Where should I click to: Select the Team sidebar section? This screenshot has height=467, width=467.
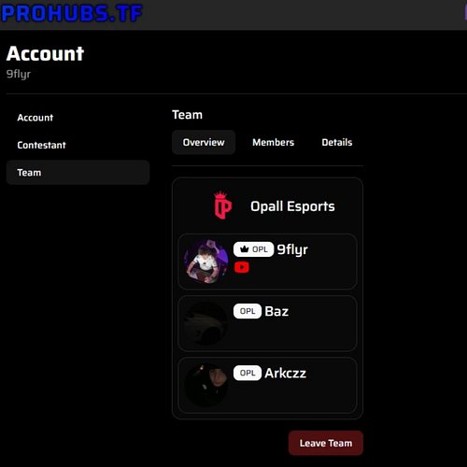[x=78, y=173]
